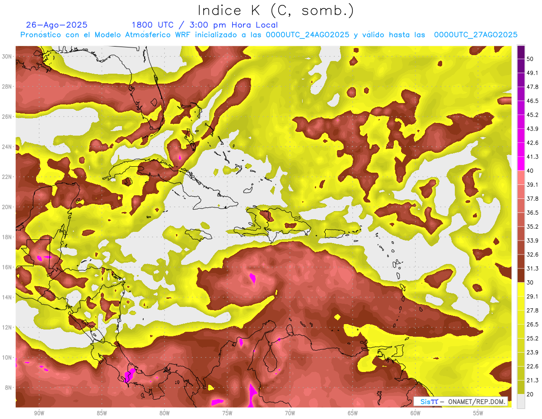Viewport: 542px width, 419px height.
Task: Click the "70W" longitude label
Action: [x=290, y=413]
